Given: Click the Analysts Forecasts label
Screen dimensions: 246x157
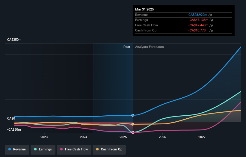Looking at the screenshot, I should coord(149,47).
